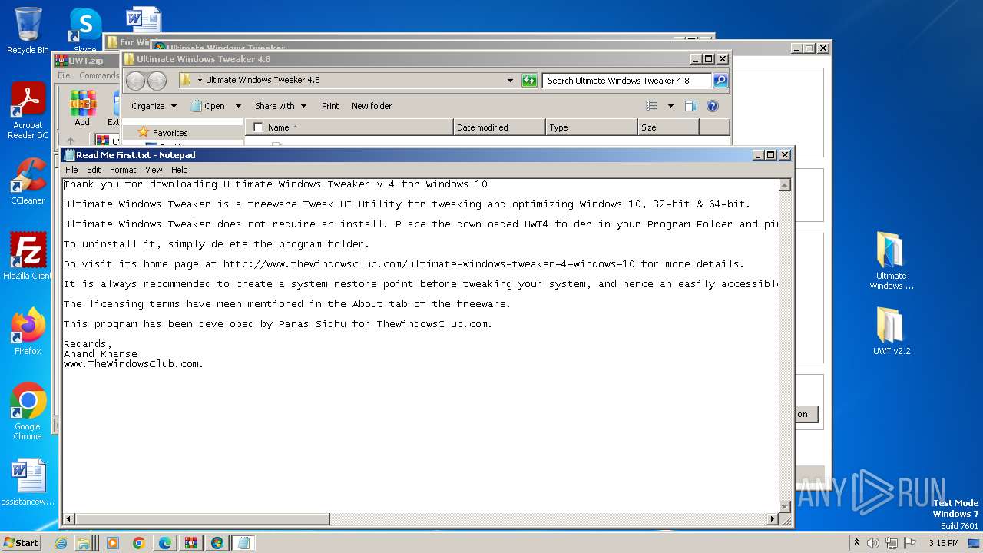
Task: Open the File menu in the UWT.zip window
Action: [64, 75]
